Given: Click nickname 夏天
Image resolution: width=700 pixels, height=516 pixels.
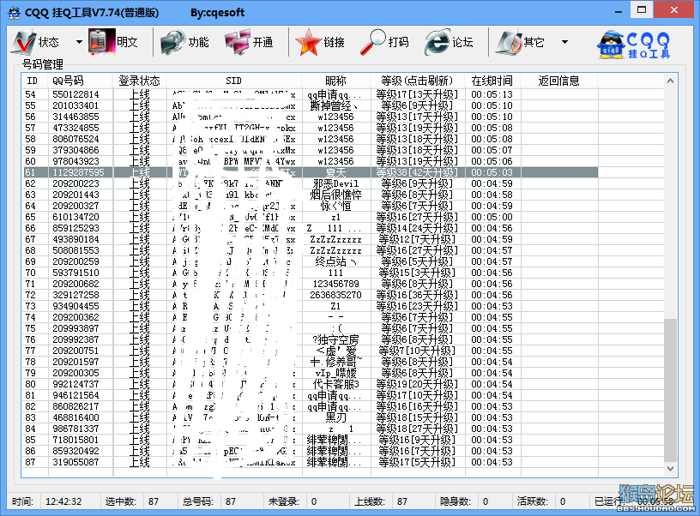Looking at the screenshot, I should click(335, 172).
